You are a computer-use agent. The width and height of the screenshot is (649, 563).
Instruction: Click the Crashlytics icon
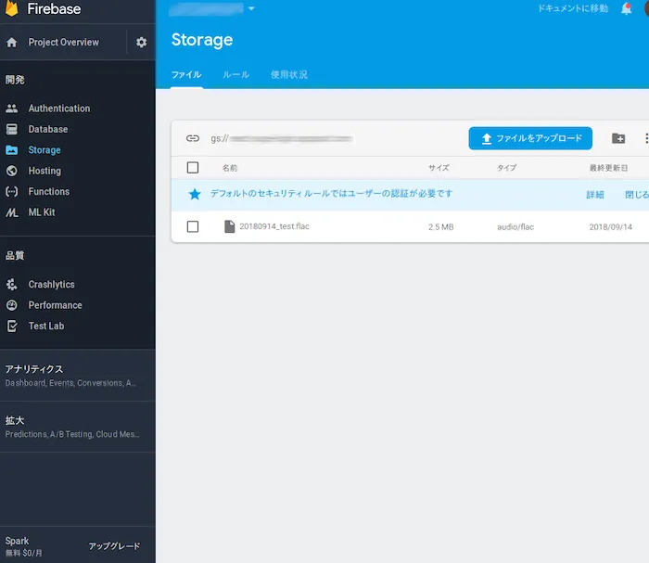click(x=12, y=285)
